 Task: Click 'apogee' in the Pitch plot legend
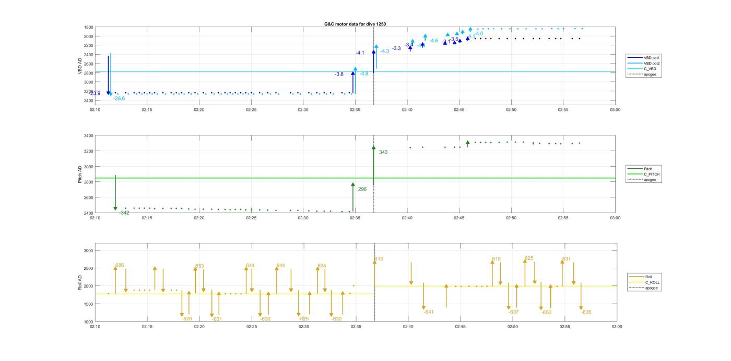coord(650,180)
